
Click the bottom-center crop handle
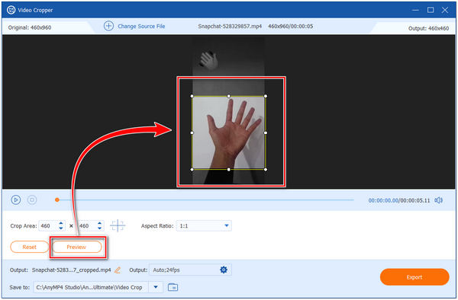229,170
